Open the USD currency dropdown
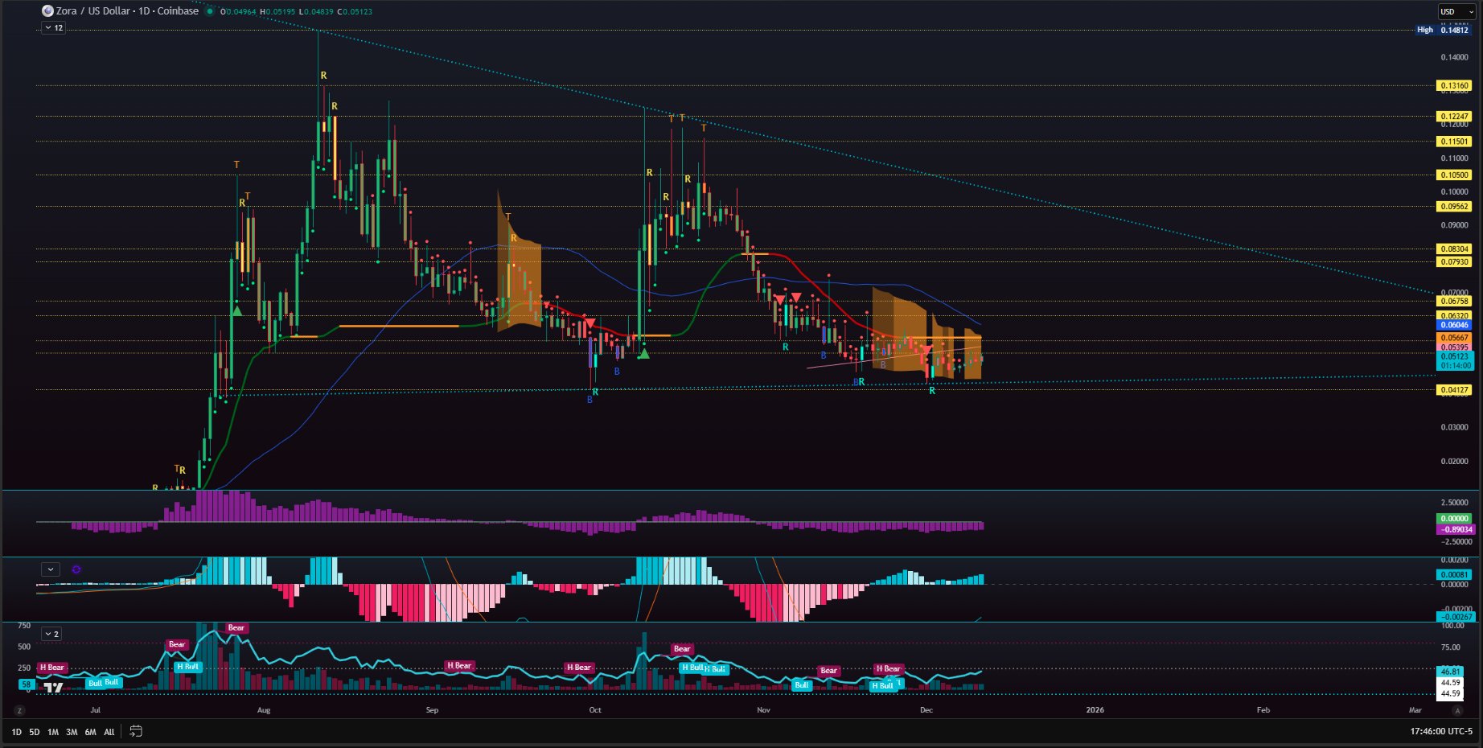 click(x=1456, y=12)
